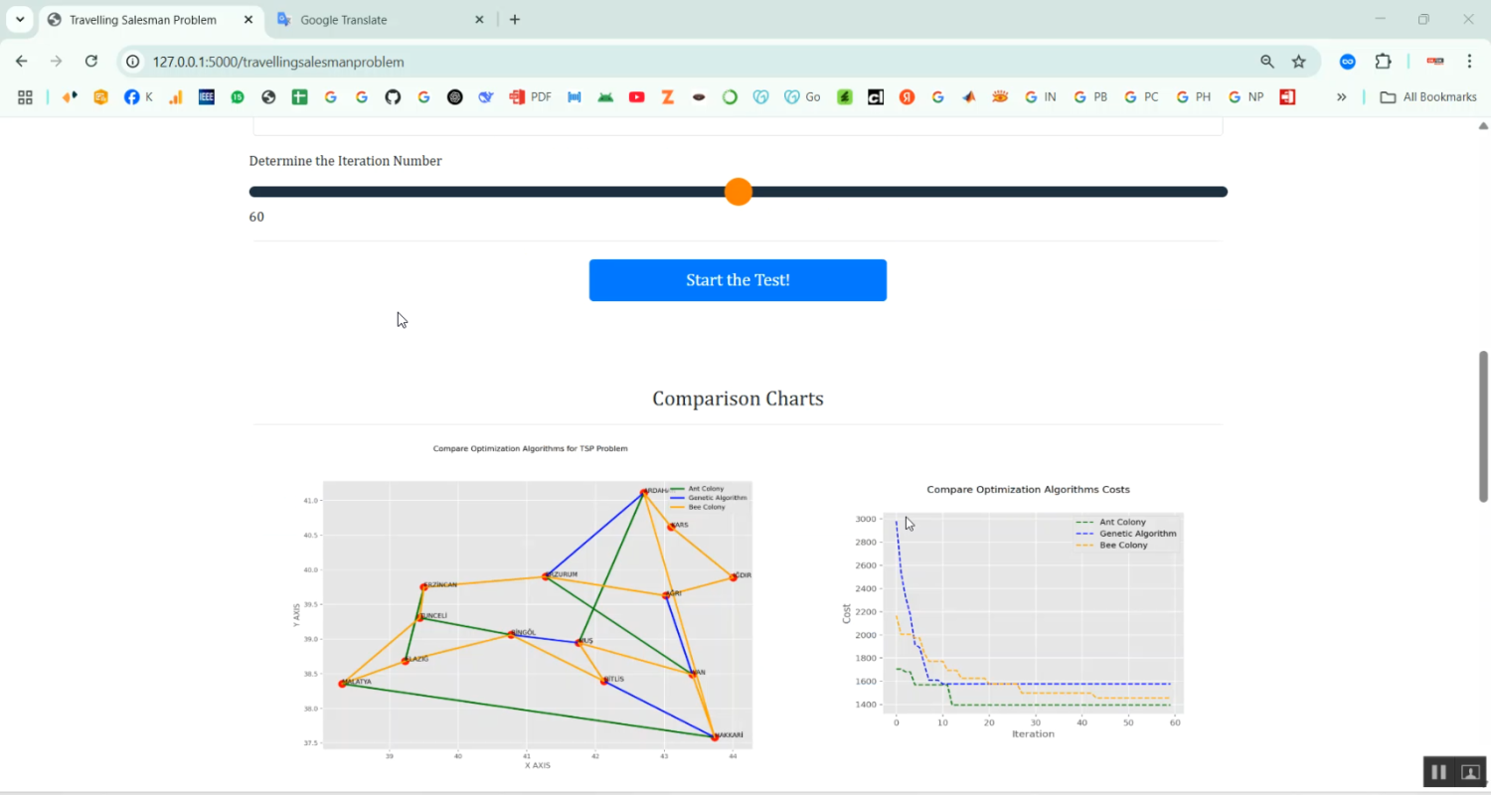This screenshot has width=1491, height=795.
Task: Click the zoom magnifier in address bar
Action: point(1267,62)
